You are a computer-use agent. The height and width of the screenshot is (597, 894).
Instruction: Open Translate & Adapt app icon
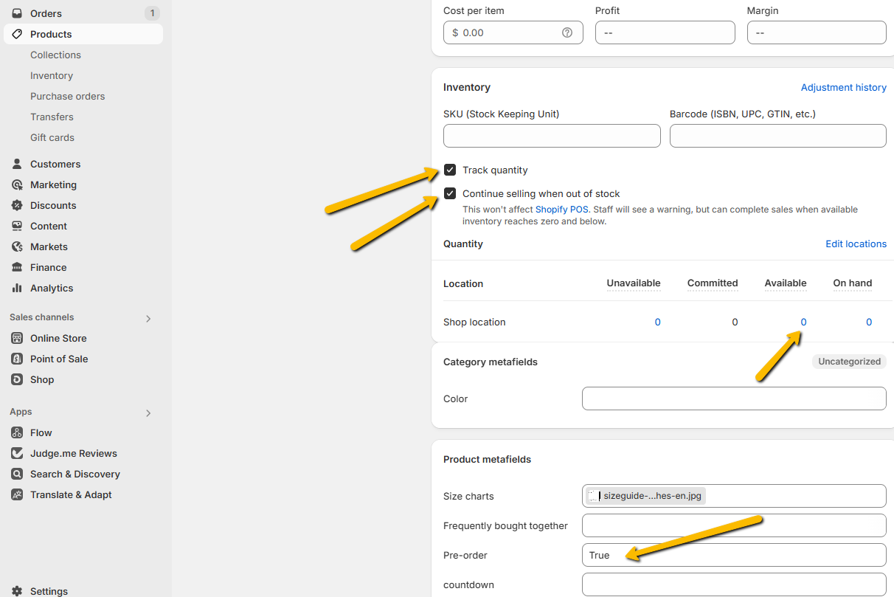pos(17,494)
